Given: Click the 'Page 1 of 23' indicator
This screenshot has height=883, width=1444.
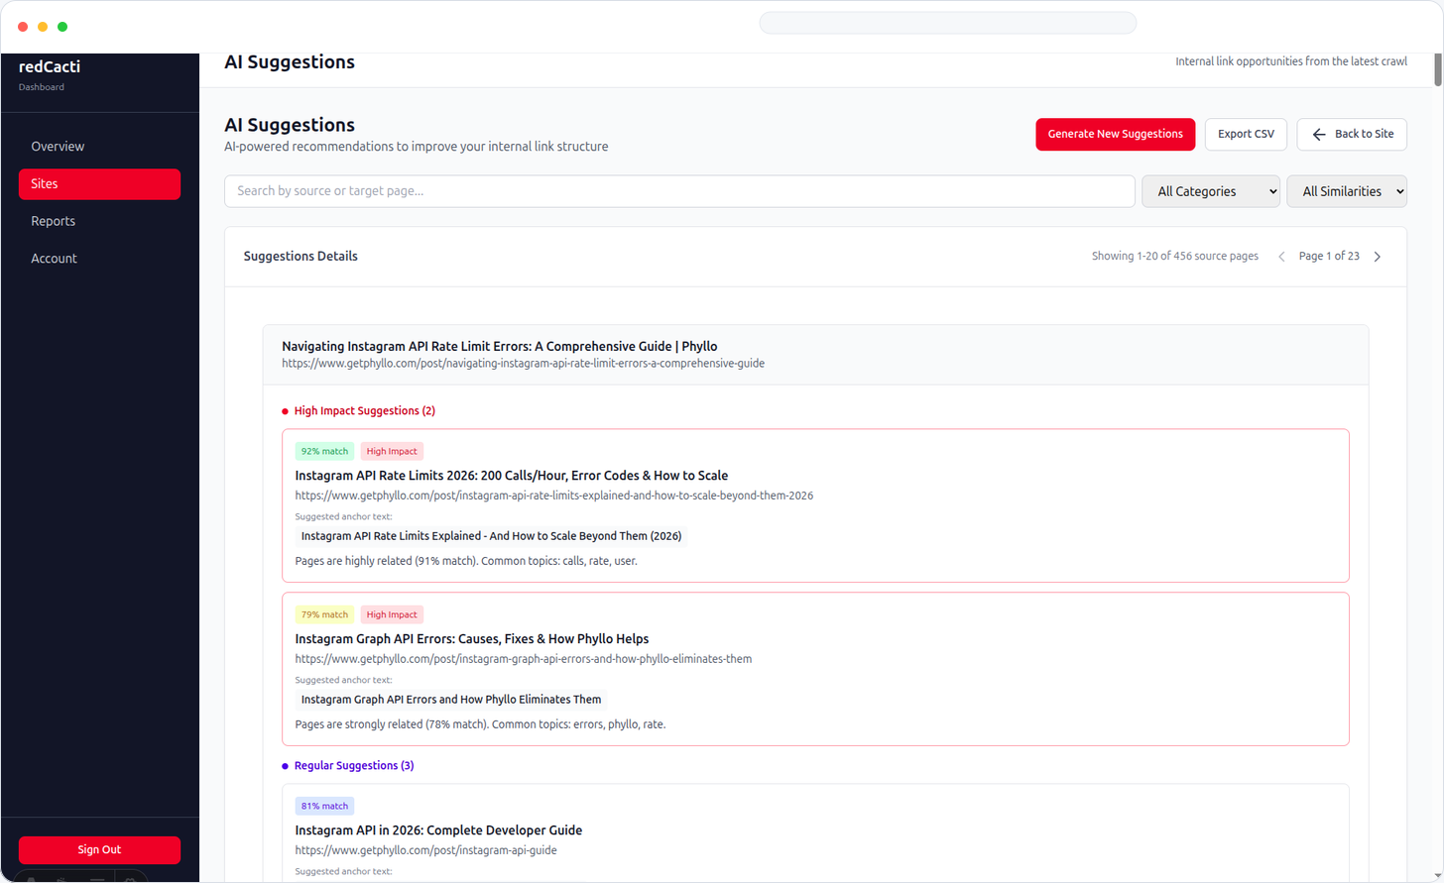Looking at the screenshot, I should [1329, 257].
